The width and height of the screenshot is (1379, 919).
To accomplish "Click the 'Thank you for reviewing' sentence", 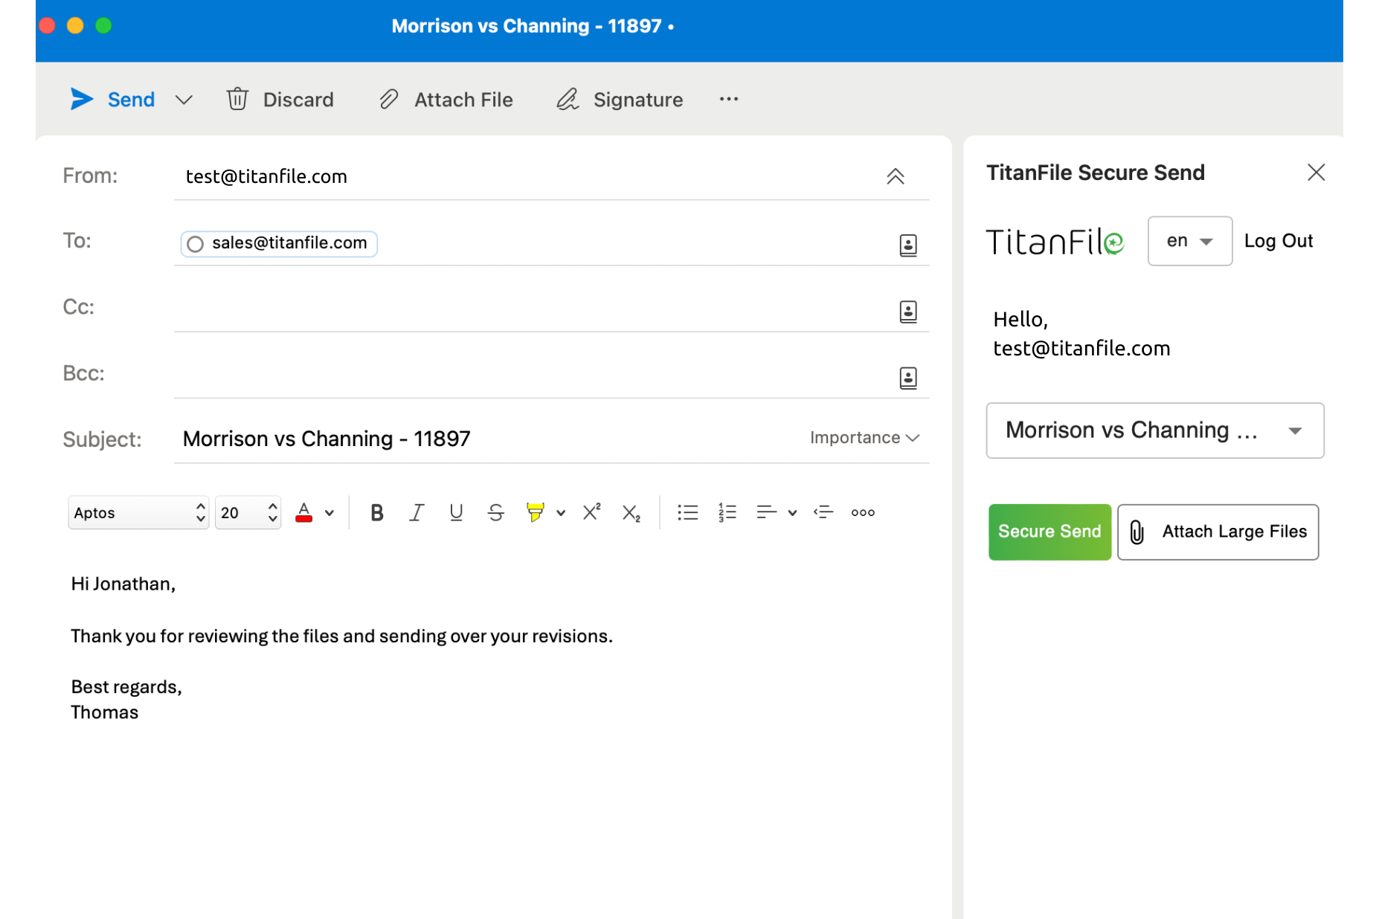I will tap(342, 636).
